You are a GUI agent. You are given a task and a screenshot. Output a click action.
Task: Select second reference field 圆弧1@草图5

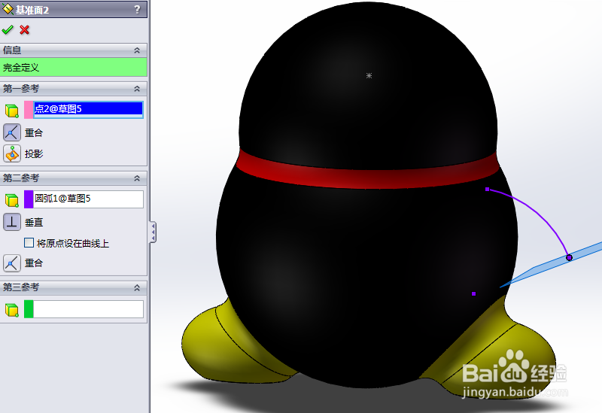coord(88,199)
